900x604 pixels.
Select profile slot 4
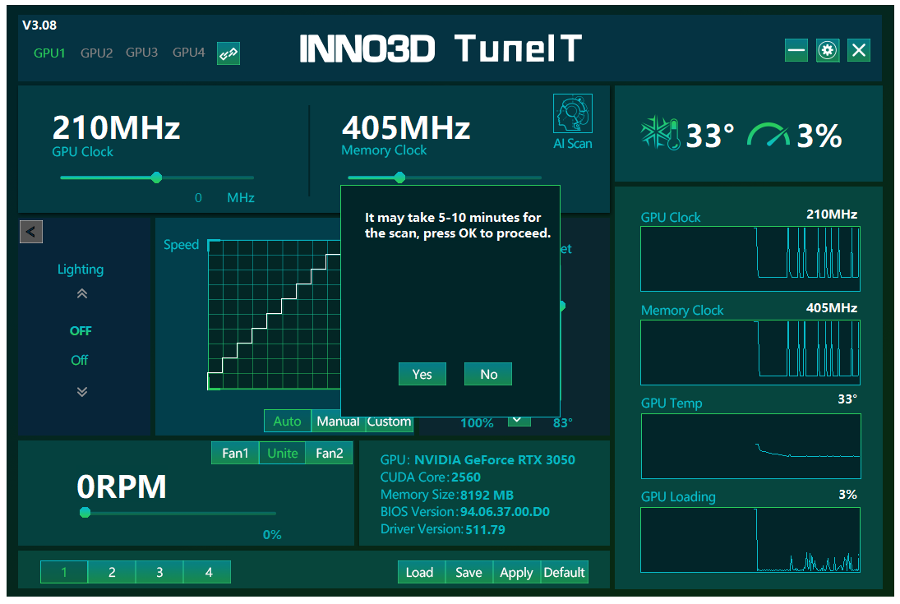[207, 572]
